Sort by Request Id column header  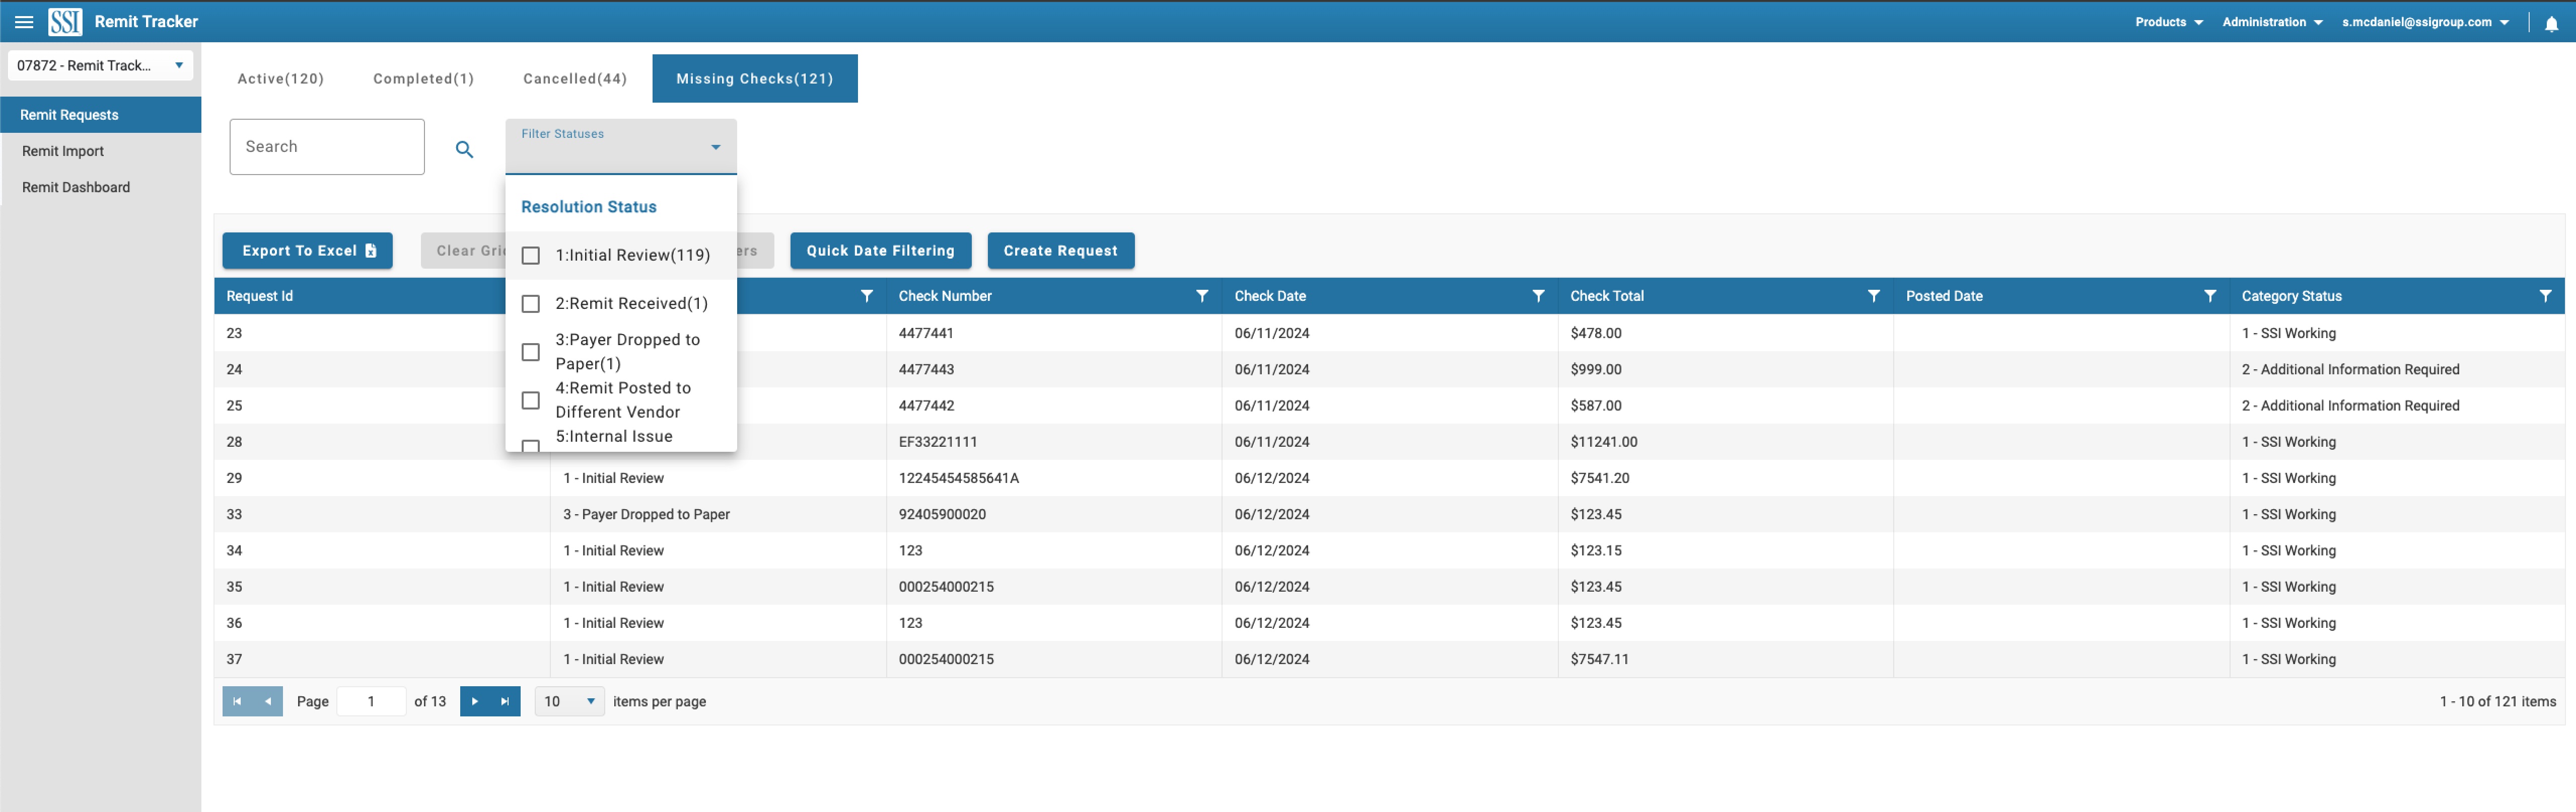pyautogui.click(x=260, y=296)
